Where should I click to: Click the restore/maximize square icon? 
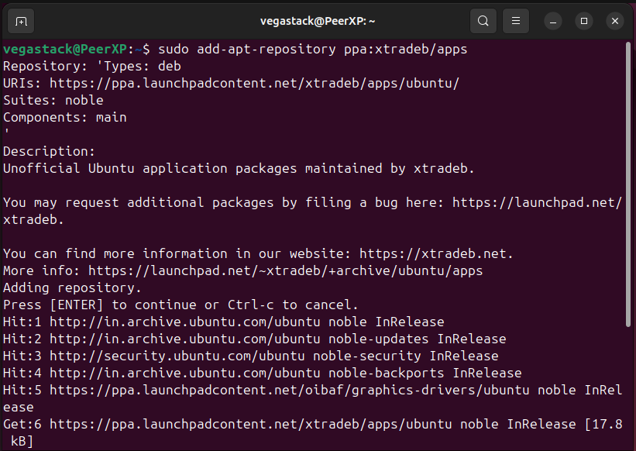coord(583,21)
